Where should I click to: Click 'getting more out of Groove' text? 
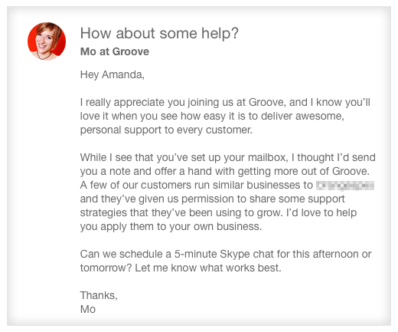click(303, 172)
